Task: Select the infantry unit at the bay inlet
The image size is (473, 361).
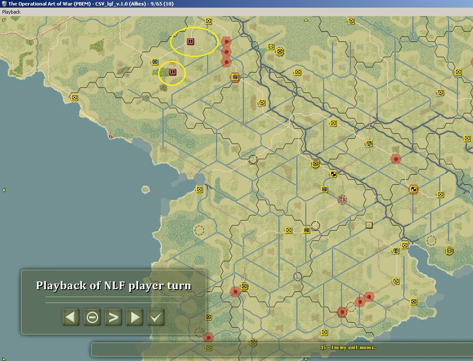Action: [199, 190]
